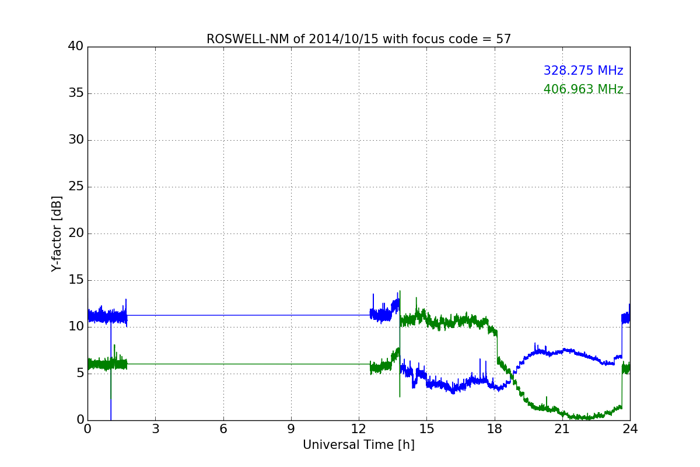Click the plot title mentioning ROSWELL-NM
Image resolution: width=700 pixels, height=467 pixels.
[x=359, y=39]
